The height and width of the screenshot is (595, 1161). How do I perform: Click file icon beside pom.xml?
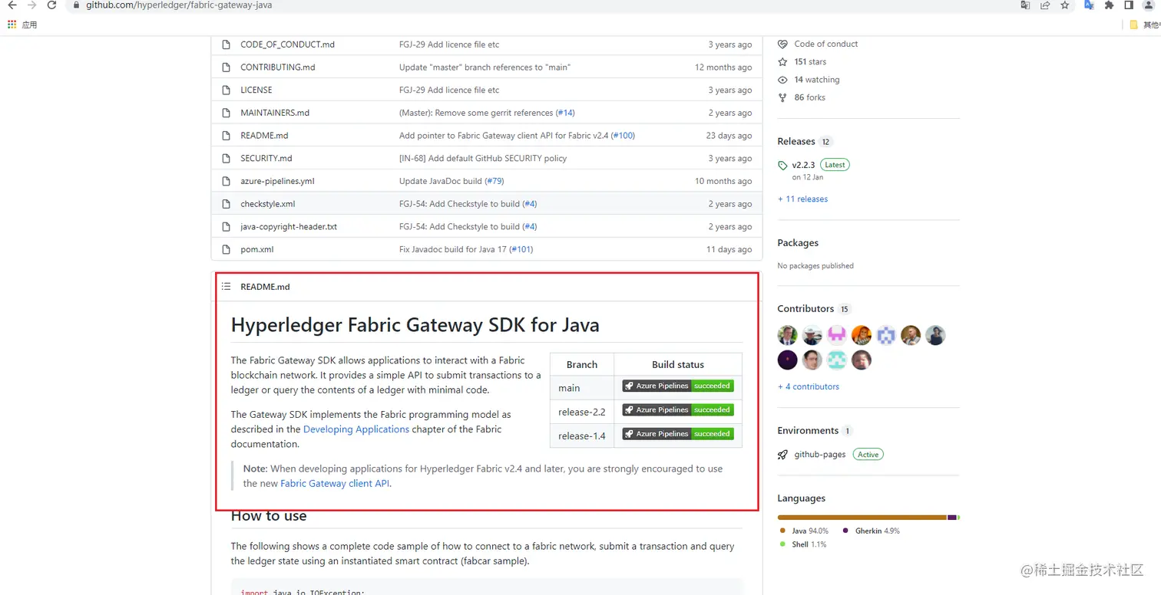226,249
